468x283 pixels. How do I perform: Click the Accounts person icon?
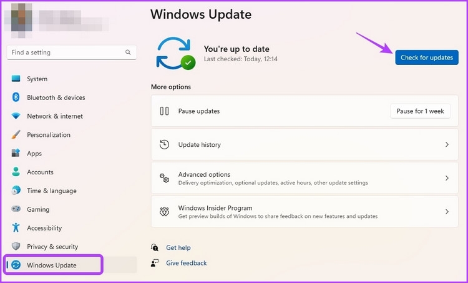pyautogui.click(x=16, y=172)
